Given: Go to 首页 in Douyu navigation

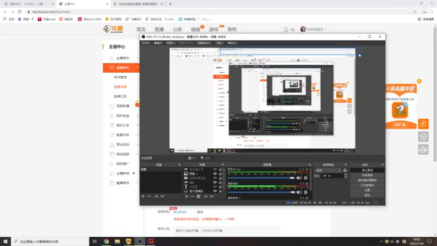Looking at the screenshot, I should [x=141, y=30].
